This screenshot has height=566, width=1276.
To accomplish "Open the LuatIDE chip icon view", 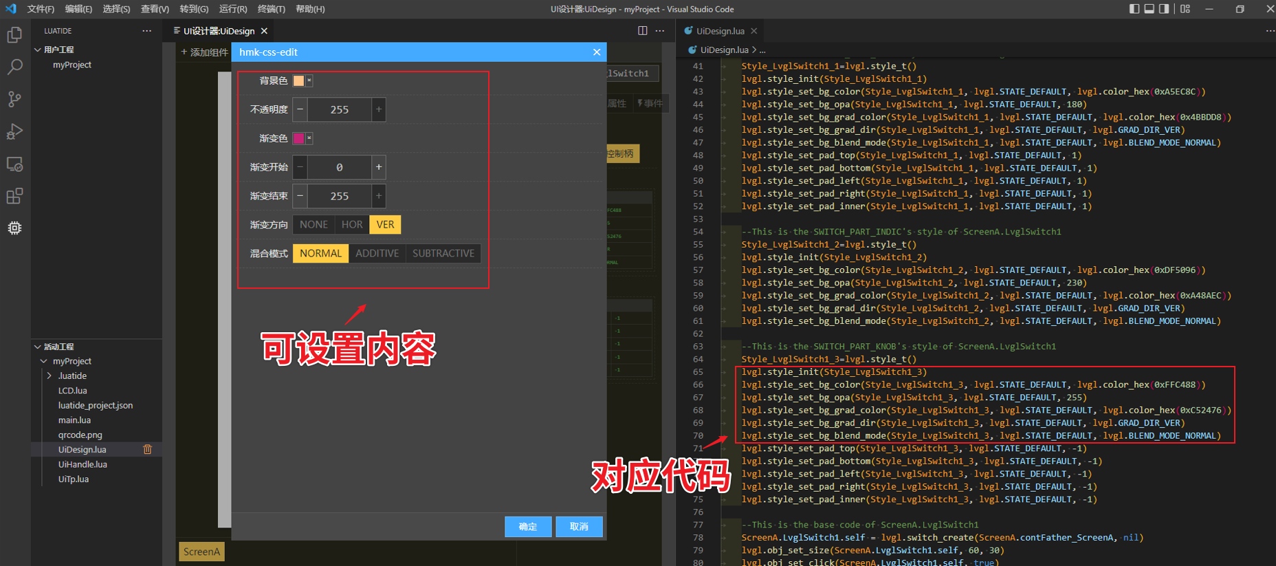I will [14, 228].
